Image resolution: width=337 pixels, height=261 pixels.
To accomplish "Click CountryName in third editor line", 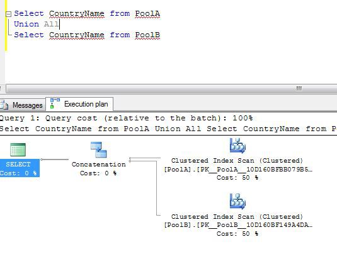I will pos(77,35).
